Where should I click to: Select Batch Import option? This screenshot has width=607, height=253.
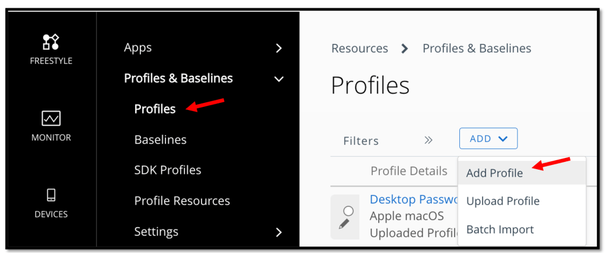500,229
